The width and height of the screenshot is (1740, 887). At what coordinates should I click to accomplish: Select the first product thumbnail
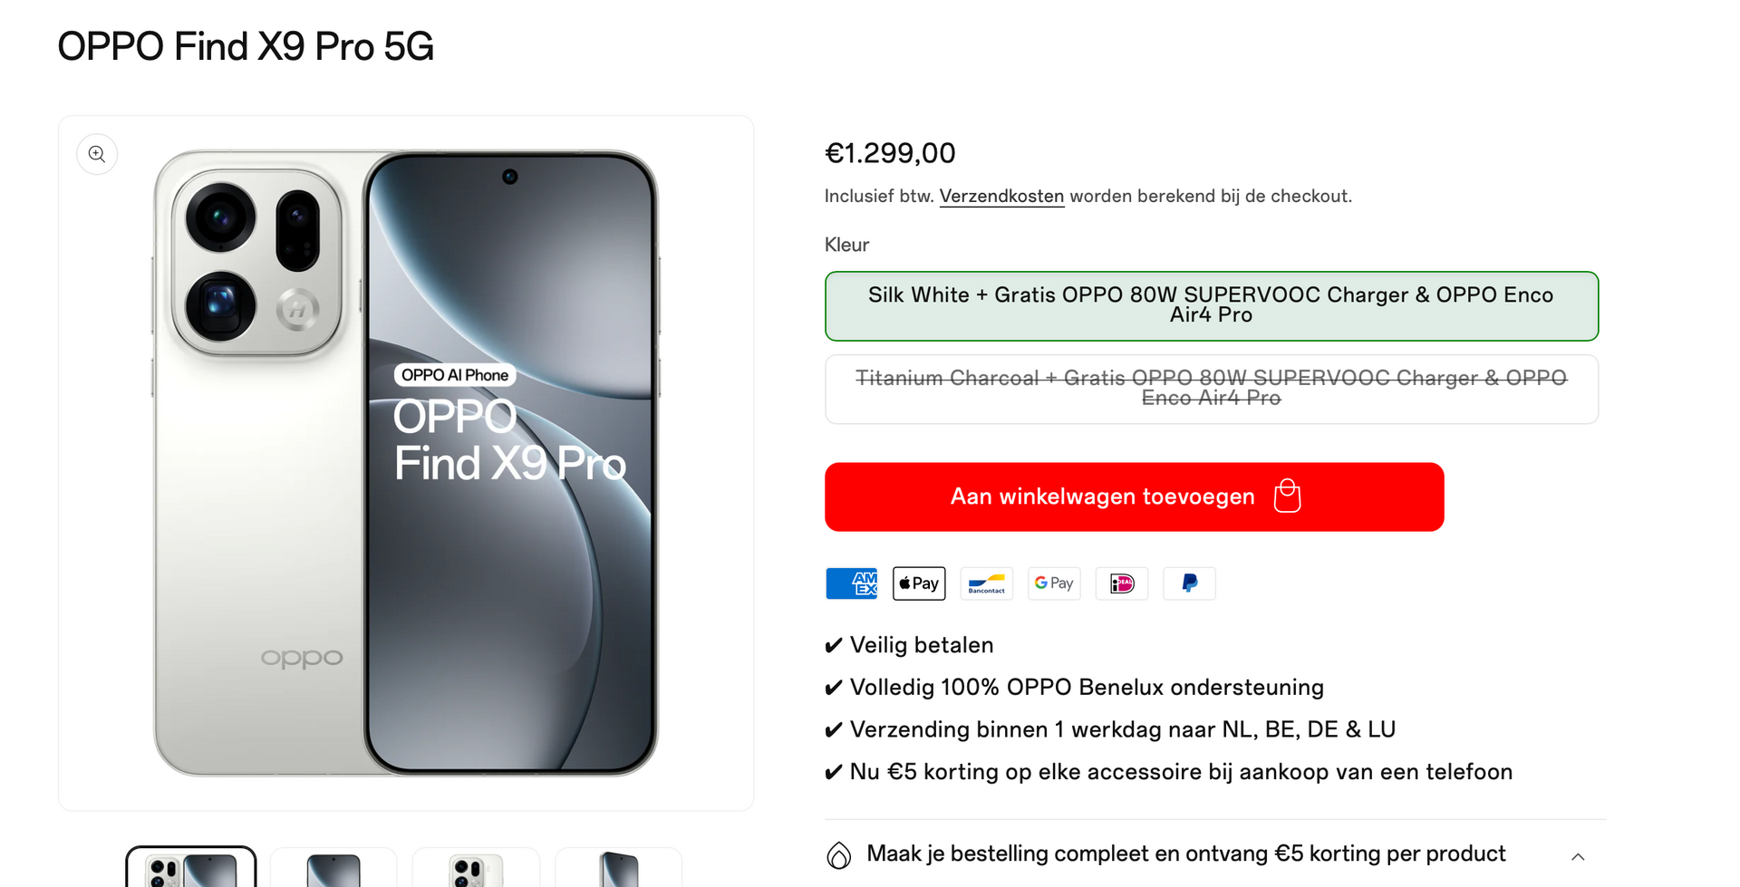191,868
